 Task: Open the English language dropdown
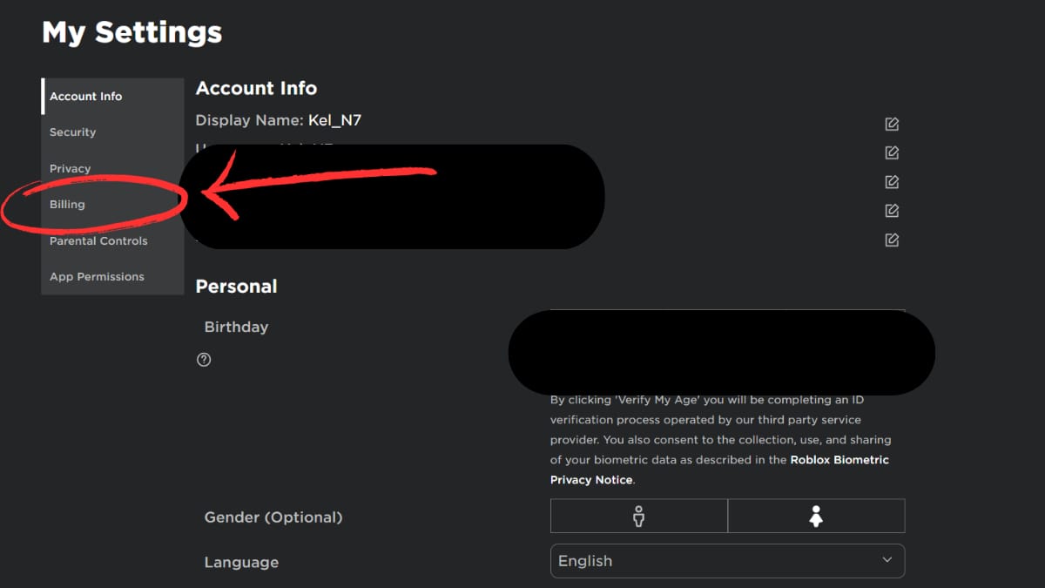727,561
